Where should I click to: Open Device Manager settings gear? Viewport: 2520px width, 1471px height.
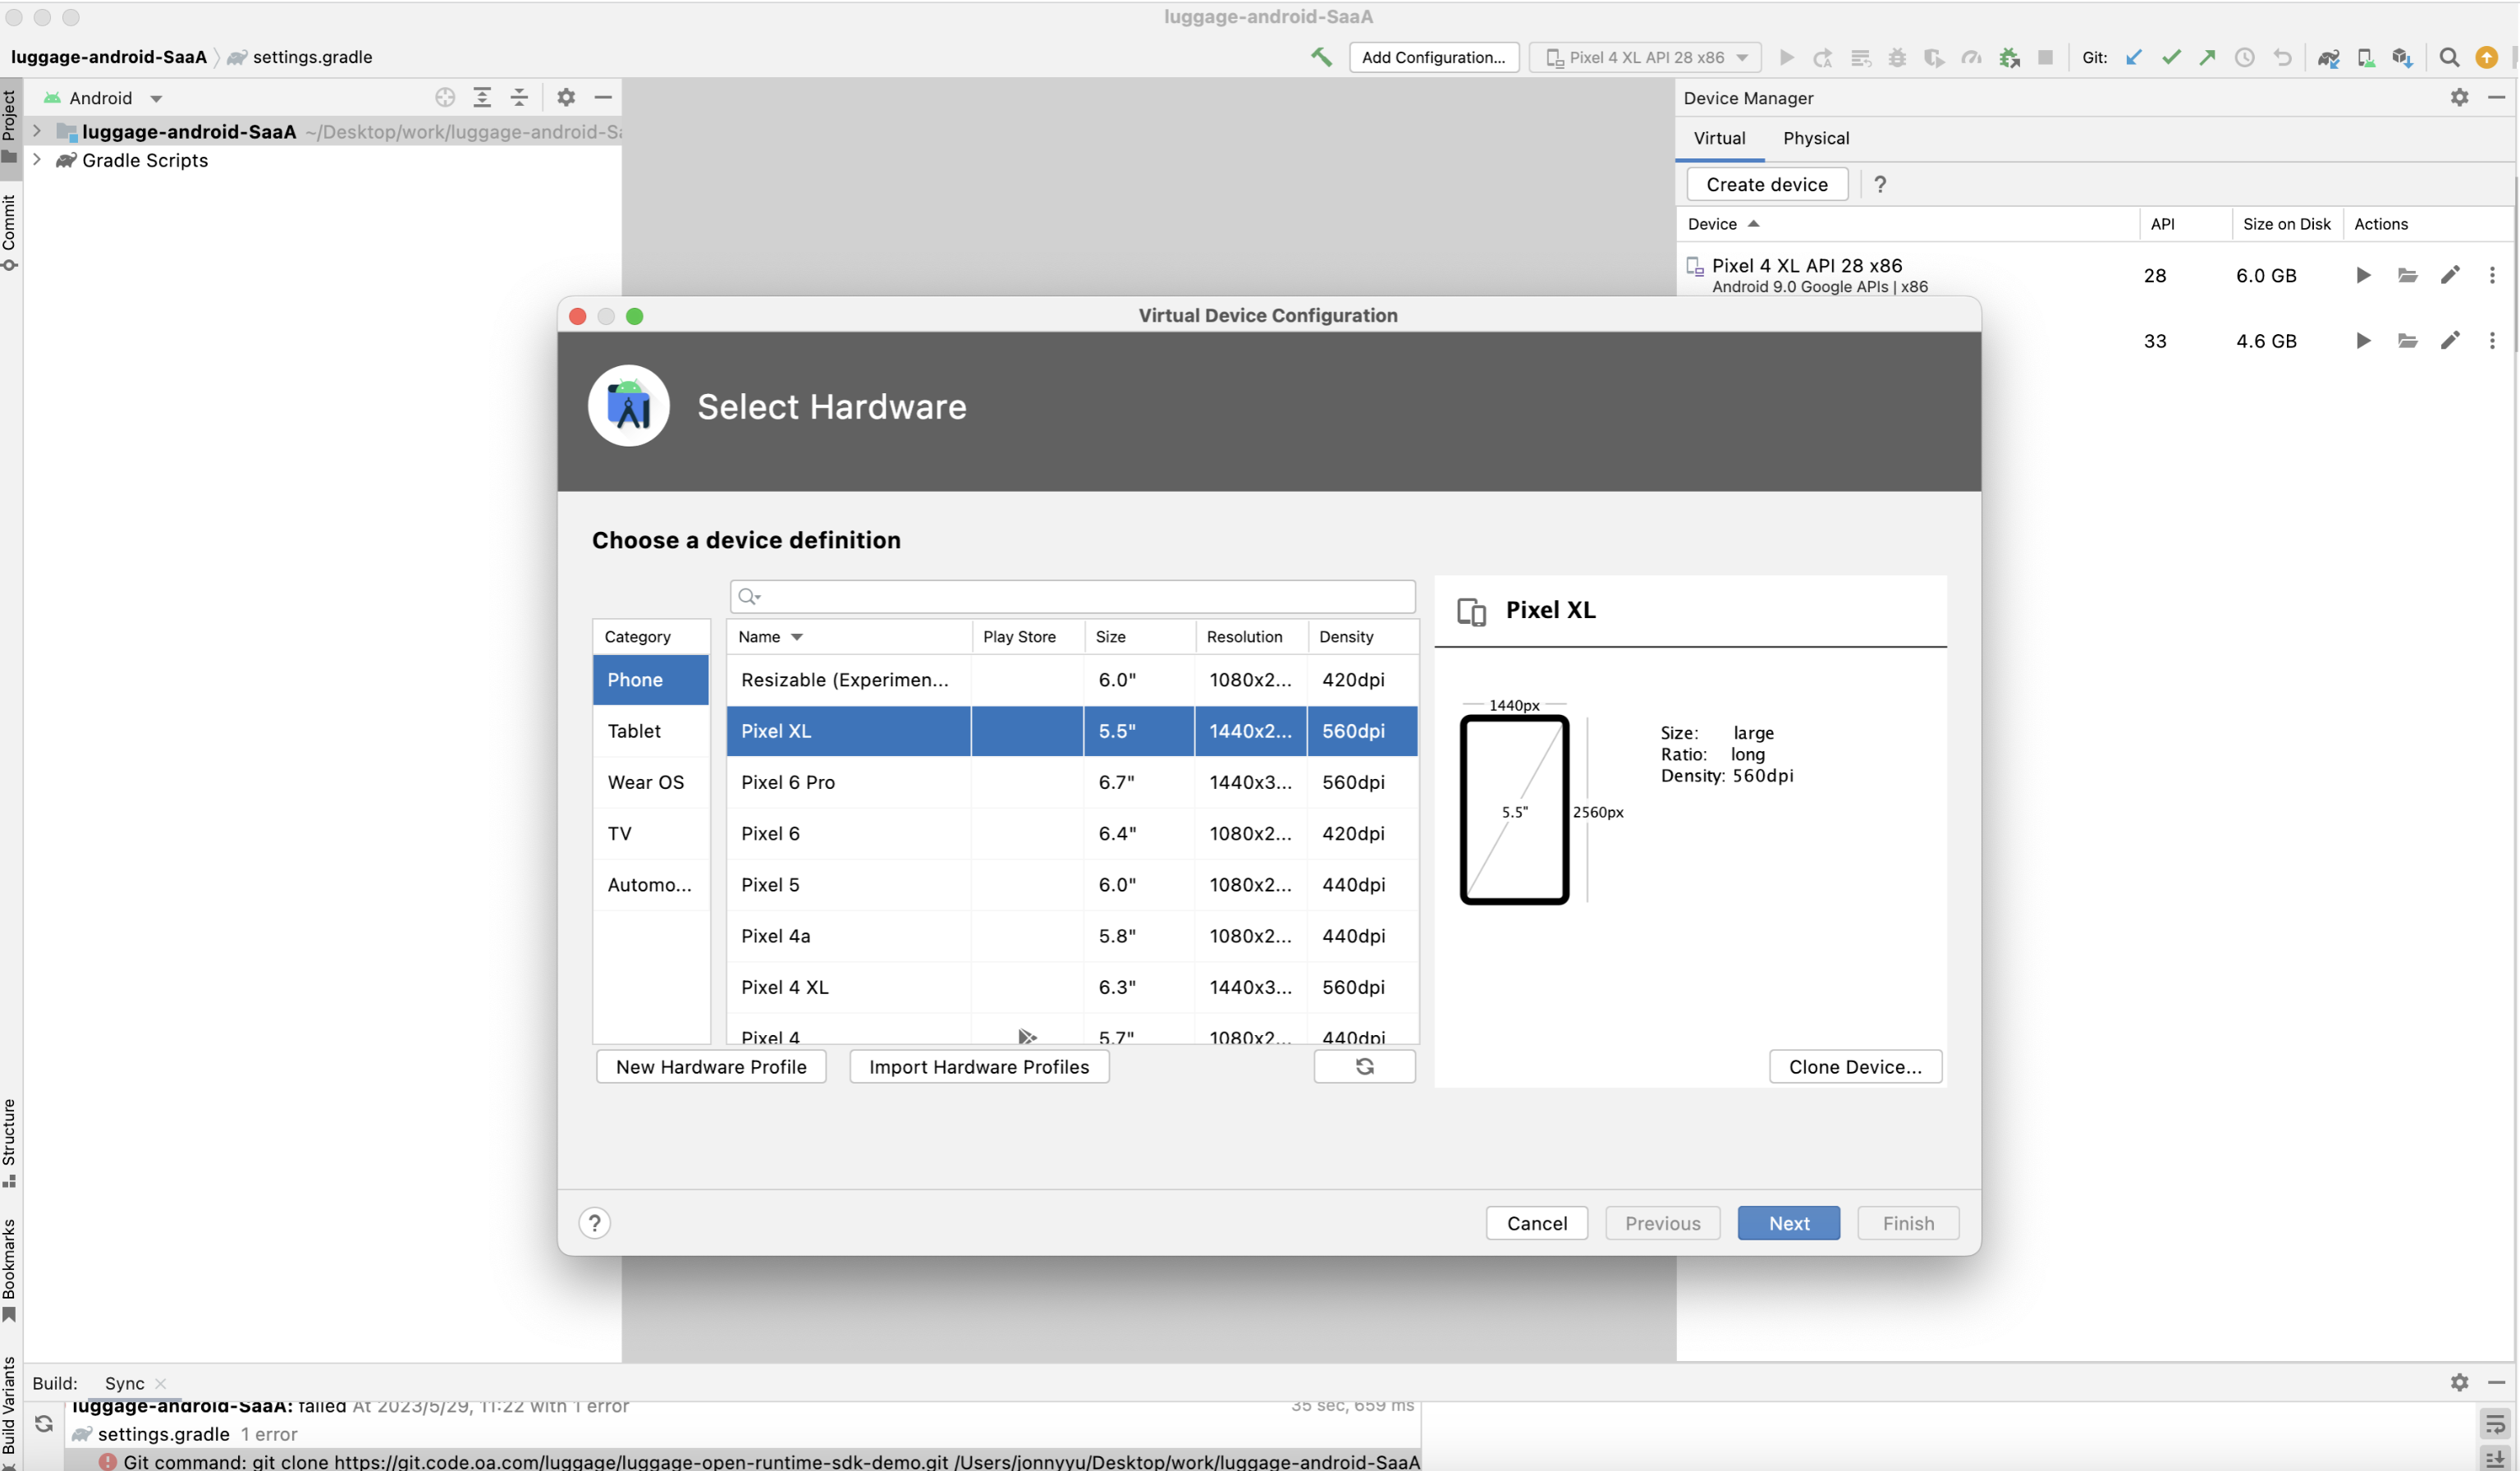[x=2459, y=97]
